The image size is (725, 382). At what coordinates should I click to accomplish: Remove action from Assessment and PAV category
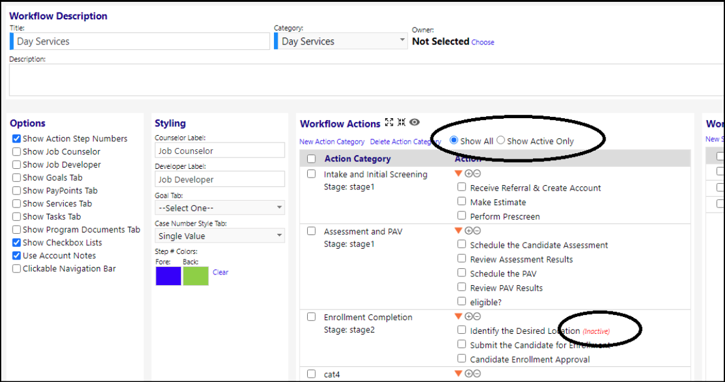477,231
